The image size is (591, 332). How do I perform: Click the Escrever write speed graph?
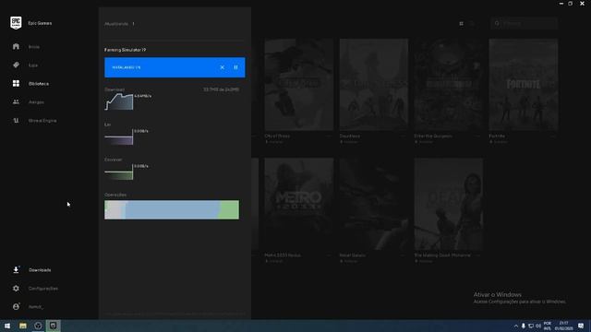click(119, 172)
